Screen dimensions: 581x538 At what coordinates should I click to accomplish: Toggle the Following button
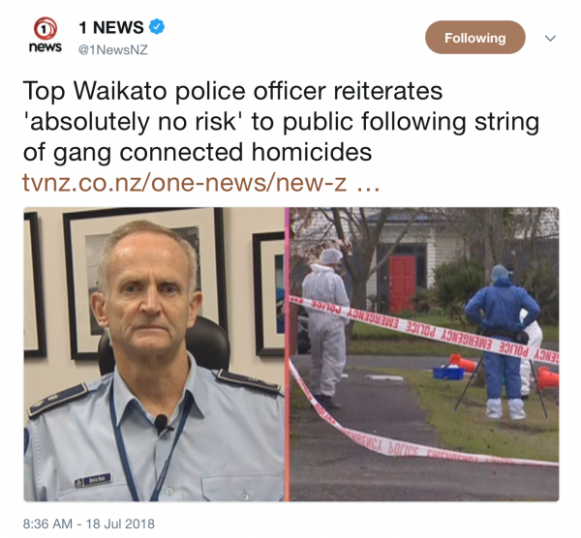[x=475, y=38]
